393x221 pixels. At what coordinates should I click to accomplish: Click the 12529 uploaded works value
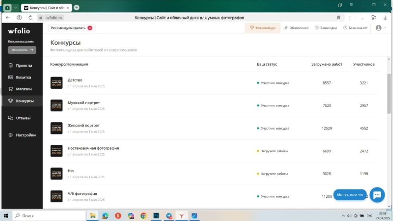pos(327,128)
